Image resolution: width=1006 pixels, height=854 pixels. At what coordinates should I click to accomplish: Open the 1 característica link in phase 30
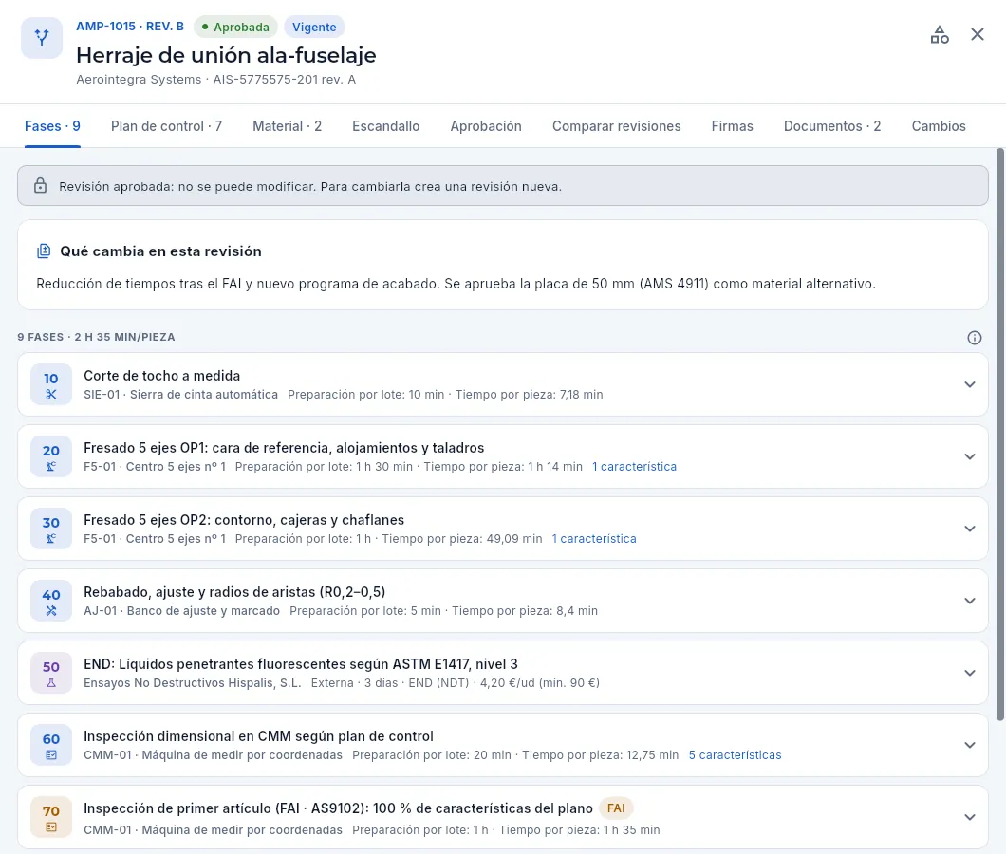[x=594, y=539]
